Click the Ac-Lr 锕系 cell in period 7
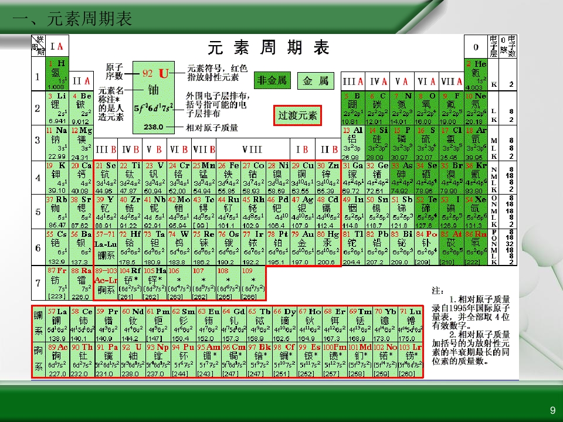The image size is (563, 422). point(106,283)
